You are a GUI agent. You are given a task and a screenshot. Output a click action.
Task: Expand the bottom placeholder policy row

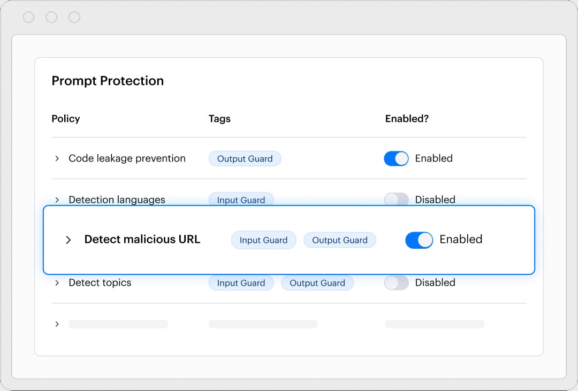click(x=57, y=324)
